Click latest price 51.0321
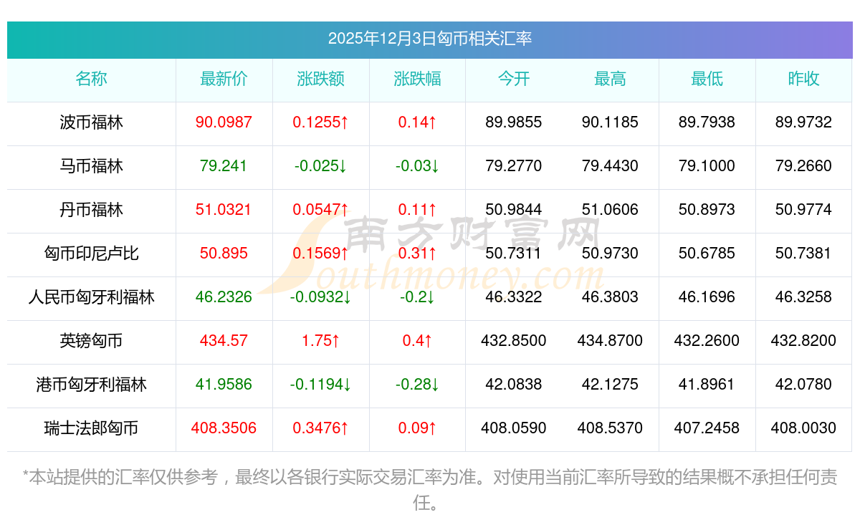This screenshot has height=525, width=860. pyautogui.click(x=224, y=210)
